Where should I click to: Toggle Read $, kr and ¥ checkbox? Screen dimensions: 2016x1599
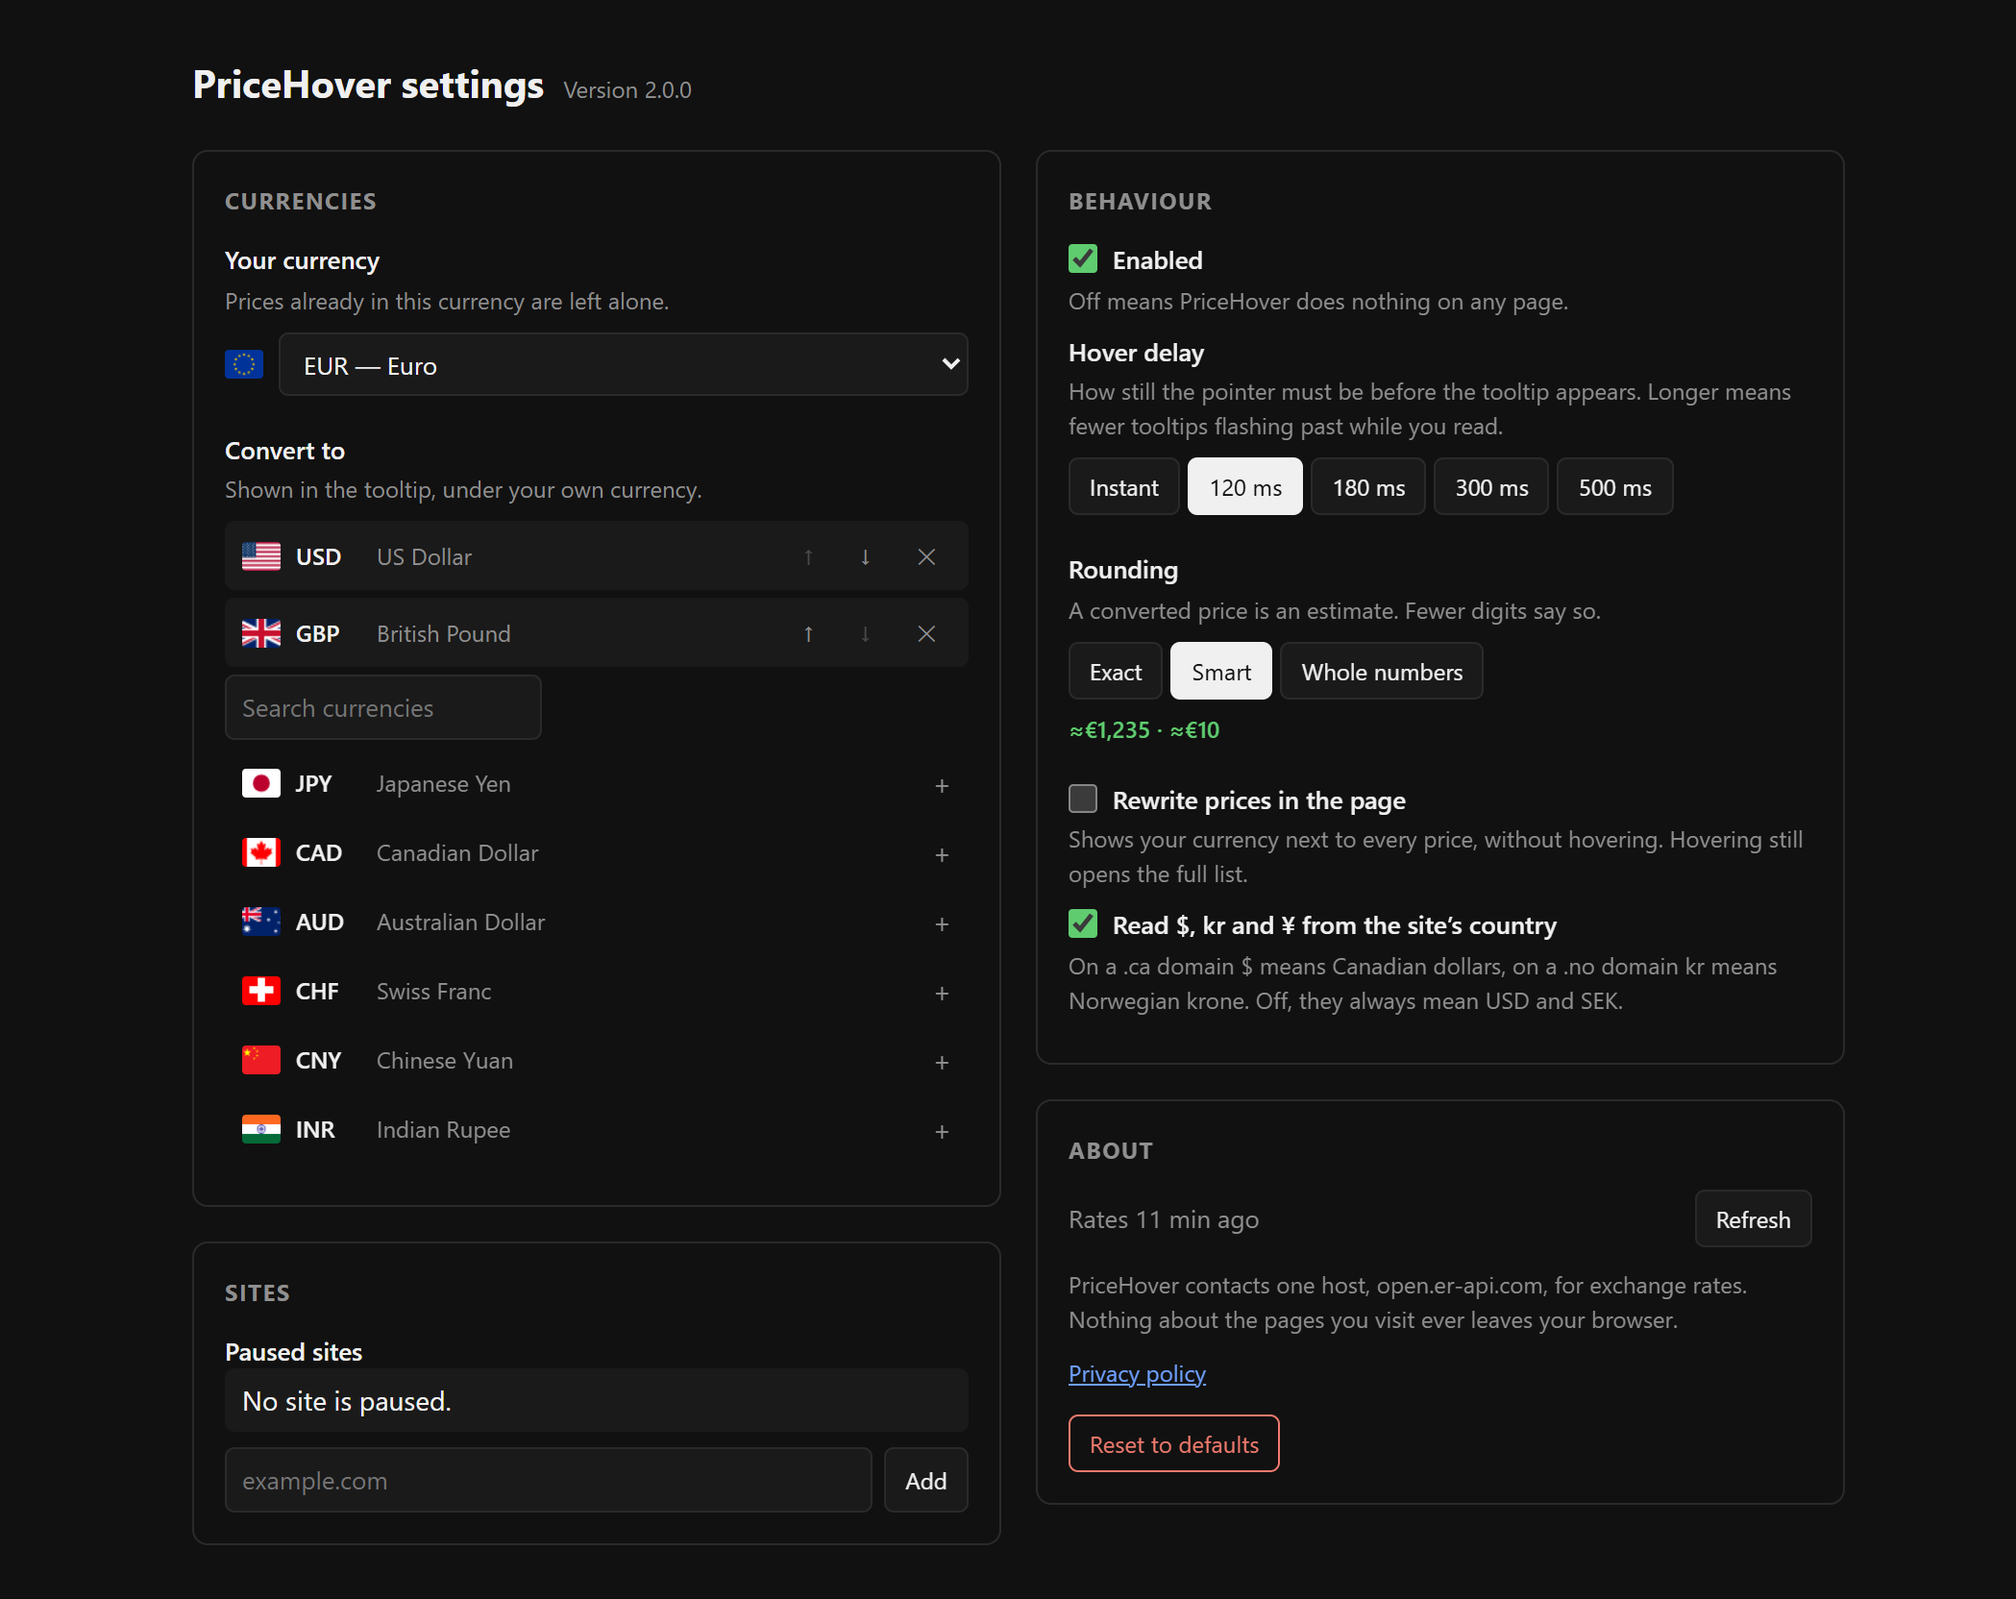click(x=1083, y=923)
